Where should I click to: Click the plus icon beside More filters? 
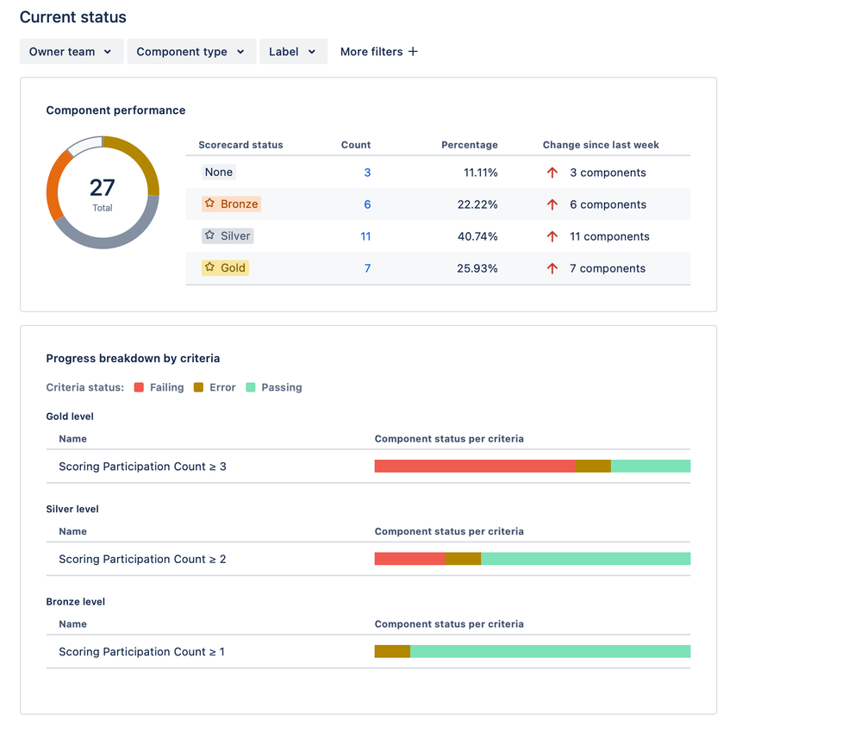pyautogui.click(x=413, y=52)
